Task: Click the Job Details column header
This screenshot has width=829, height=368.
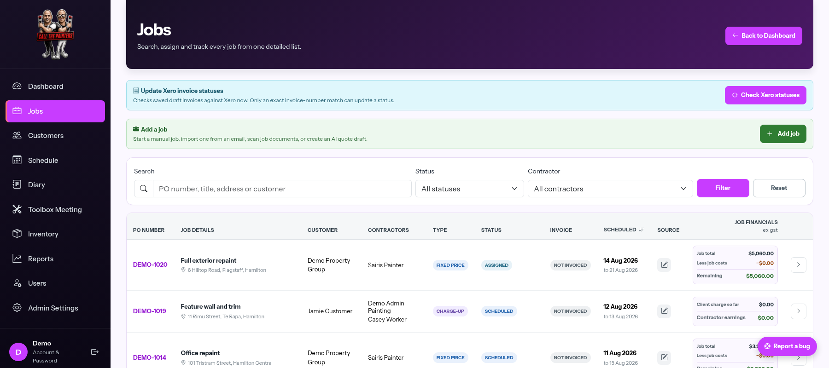Action: pyautogui.click(x=198, y=230)
